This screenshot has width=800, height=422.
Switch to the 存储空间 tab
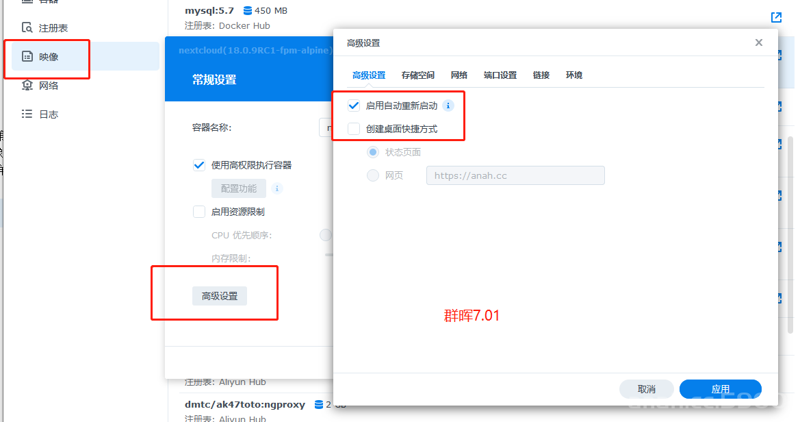point(418,75)
